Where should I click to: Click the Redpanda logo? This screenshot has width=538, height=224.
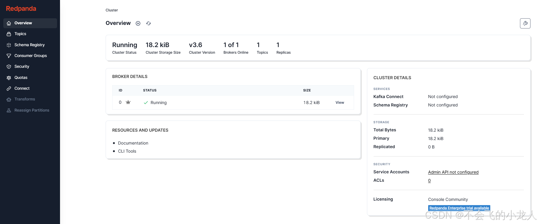[x=21, y=8]
